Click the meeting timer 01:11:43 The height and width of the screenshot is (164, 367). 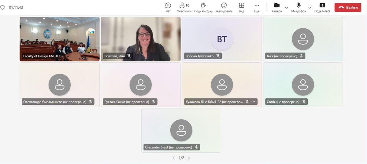(16, 7)
